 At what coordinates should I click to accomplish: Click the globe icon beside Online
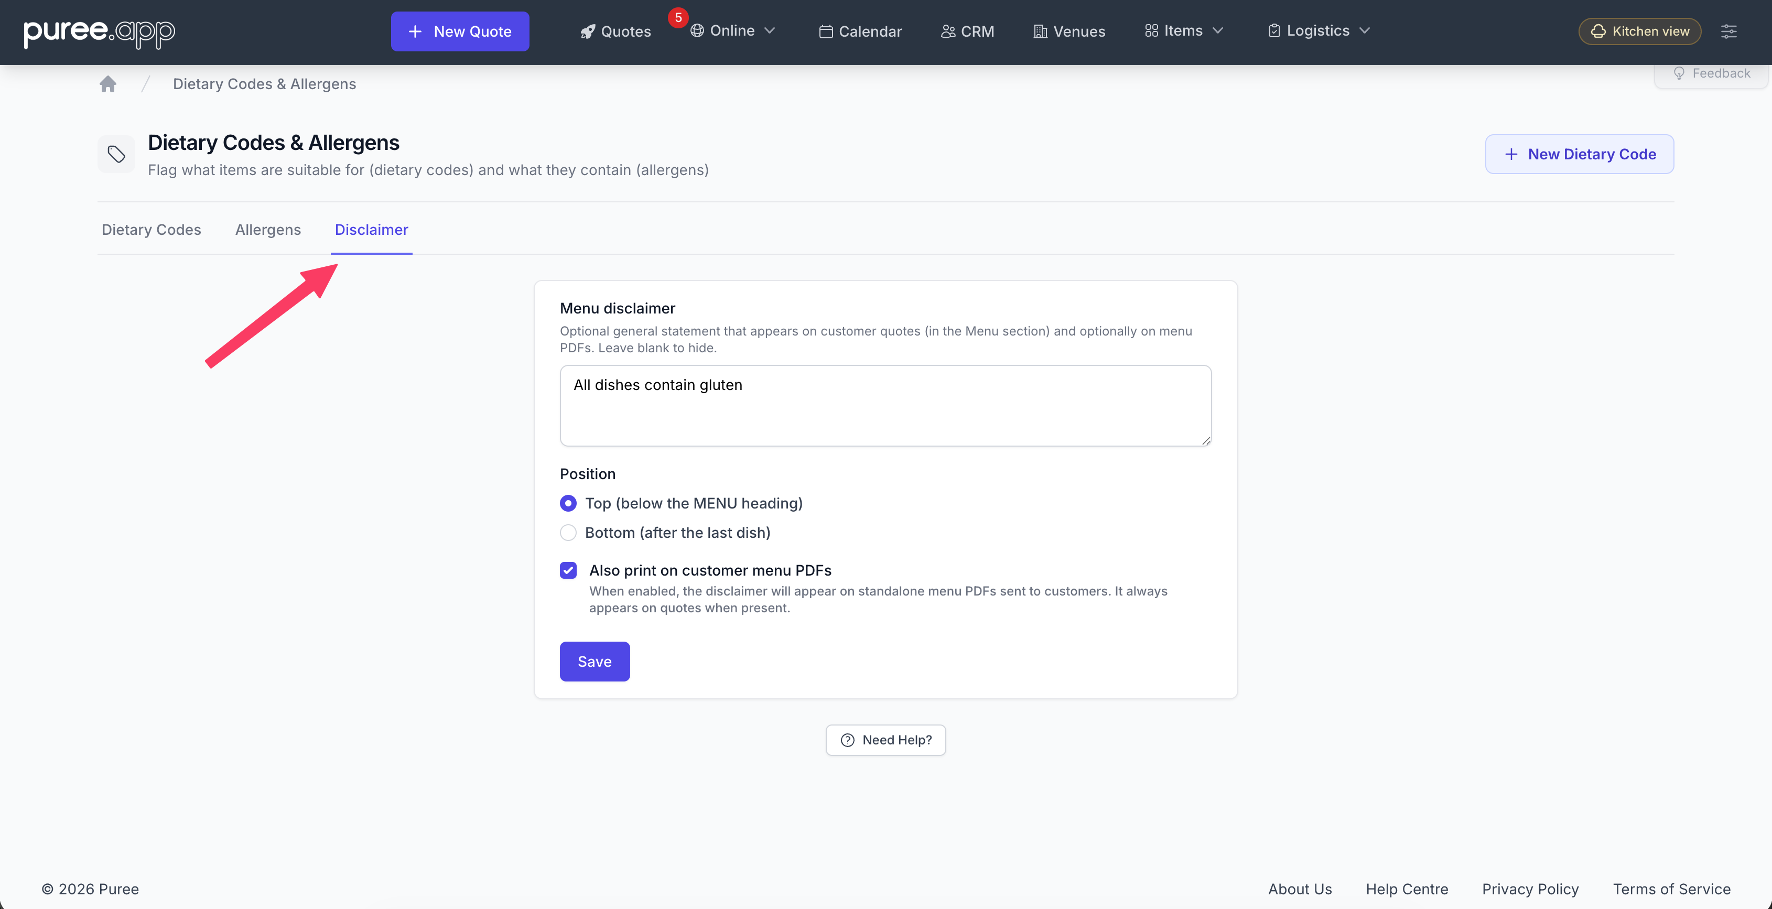coord(697,31)
